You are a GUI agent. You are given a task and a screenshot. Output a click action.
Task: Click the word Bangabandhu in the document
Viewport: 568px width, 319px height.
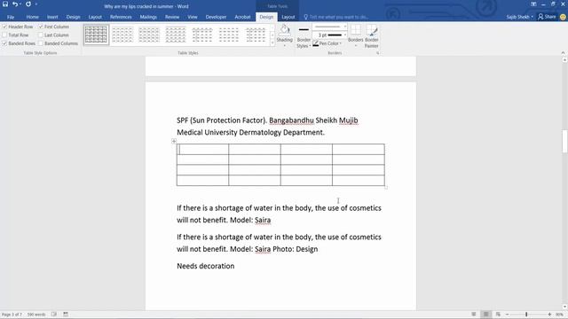[x=291, y=121]
